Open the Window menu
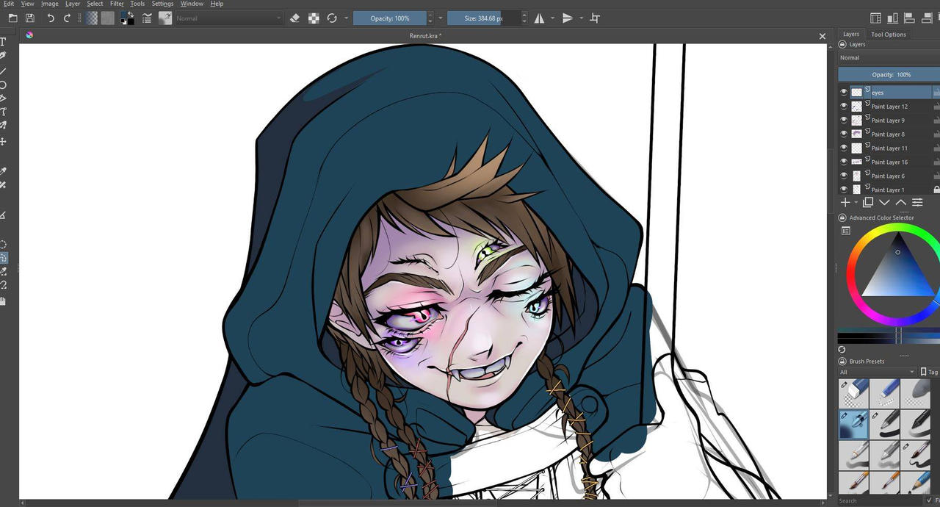This screenshot has width=940, height=507. 192,4
